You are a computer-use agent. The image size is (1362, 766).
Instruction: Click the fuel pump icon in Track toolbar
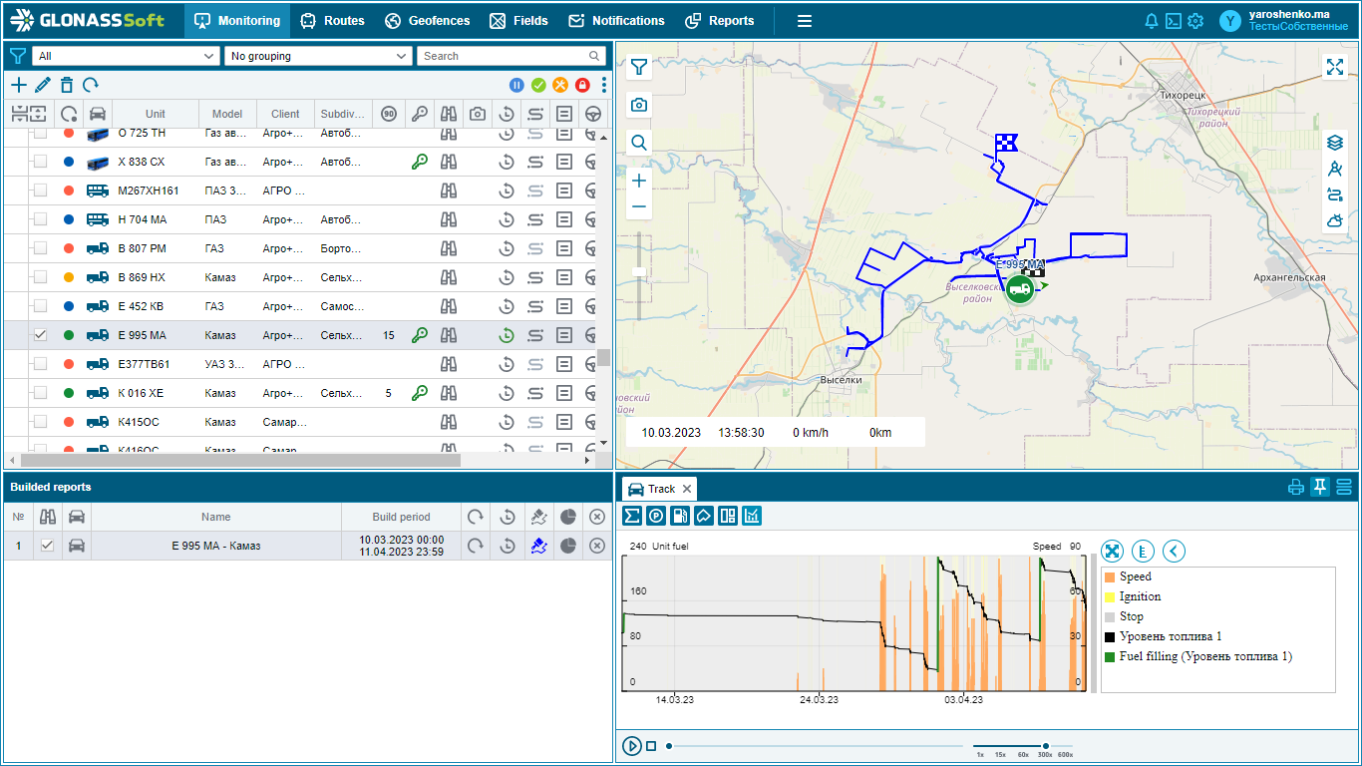coord(680,516)
